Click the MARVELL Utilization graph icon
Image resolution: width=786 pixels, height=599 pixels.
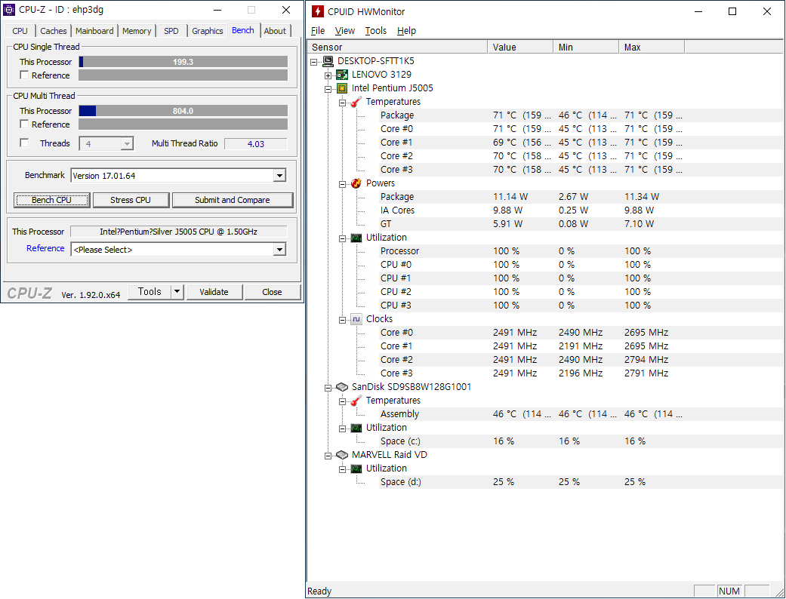click(x=356, y=468)
